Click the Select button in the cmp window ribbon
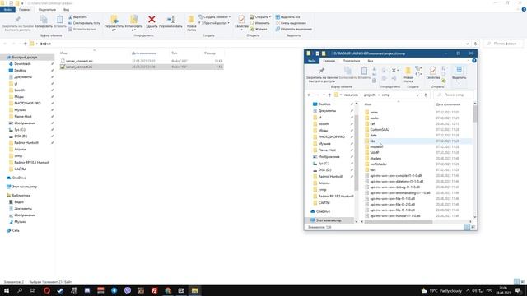527x296 pixels. [x=459, y=73]
